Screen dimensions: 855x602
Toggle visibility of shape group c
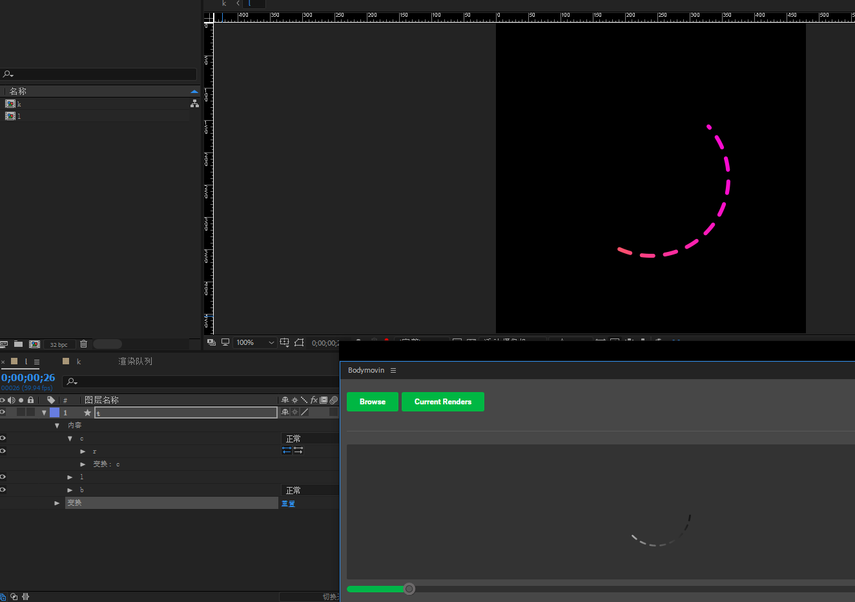3,438
